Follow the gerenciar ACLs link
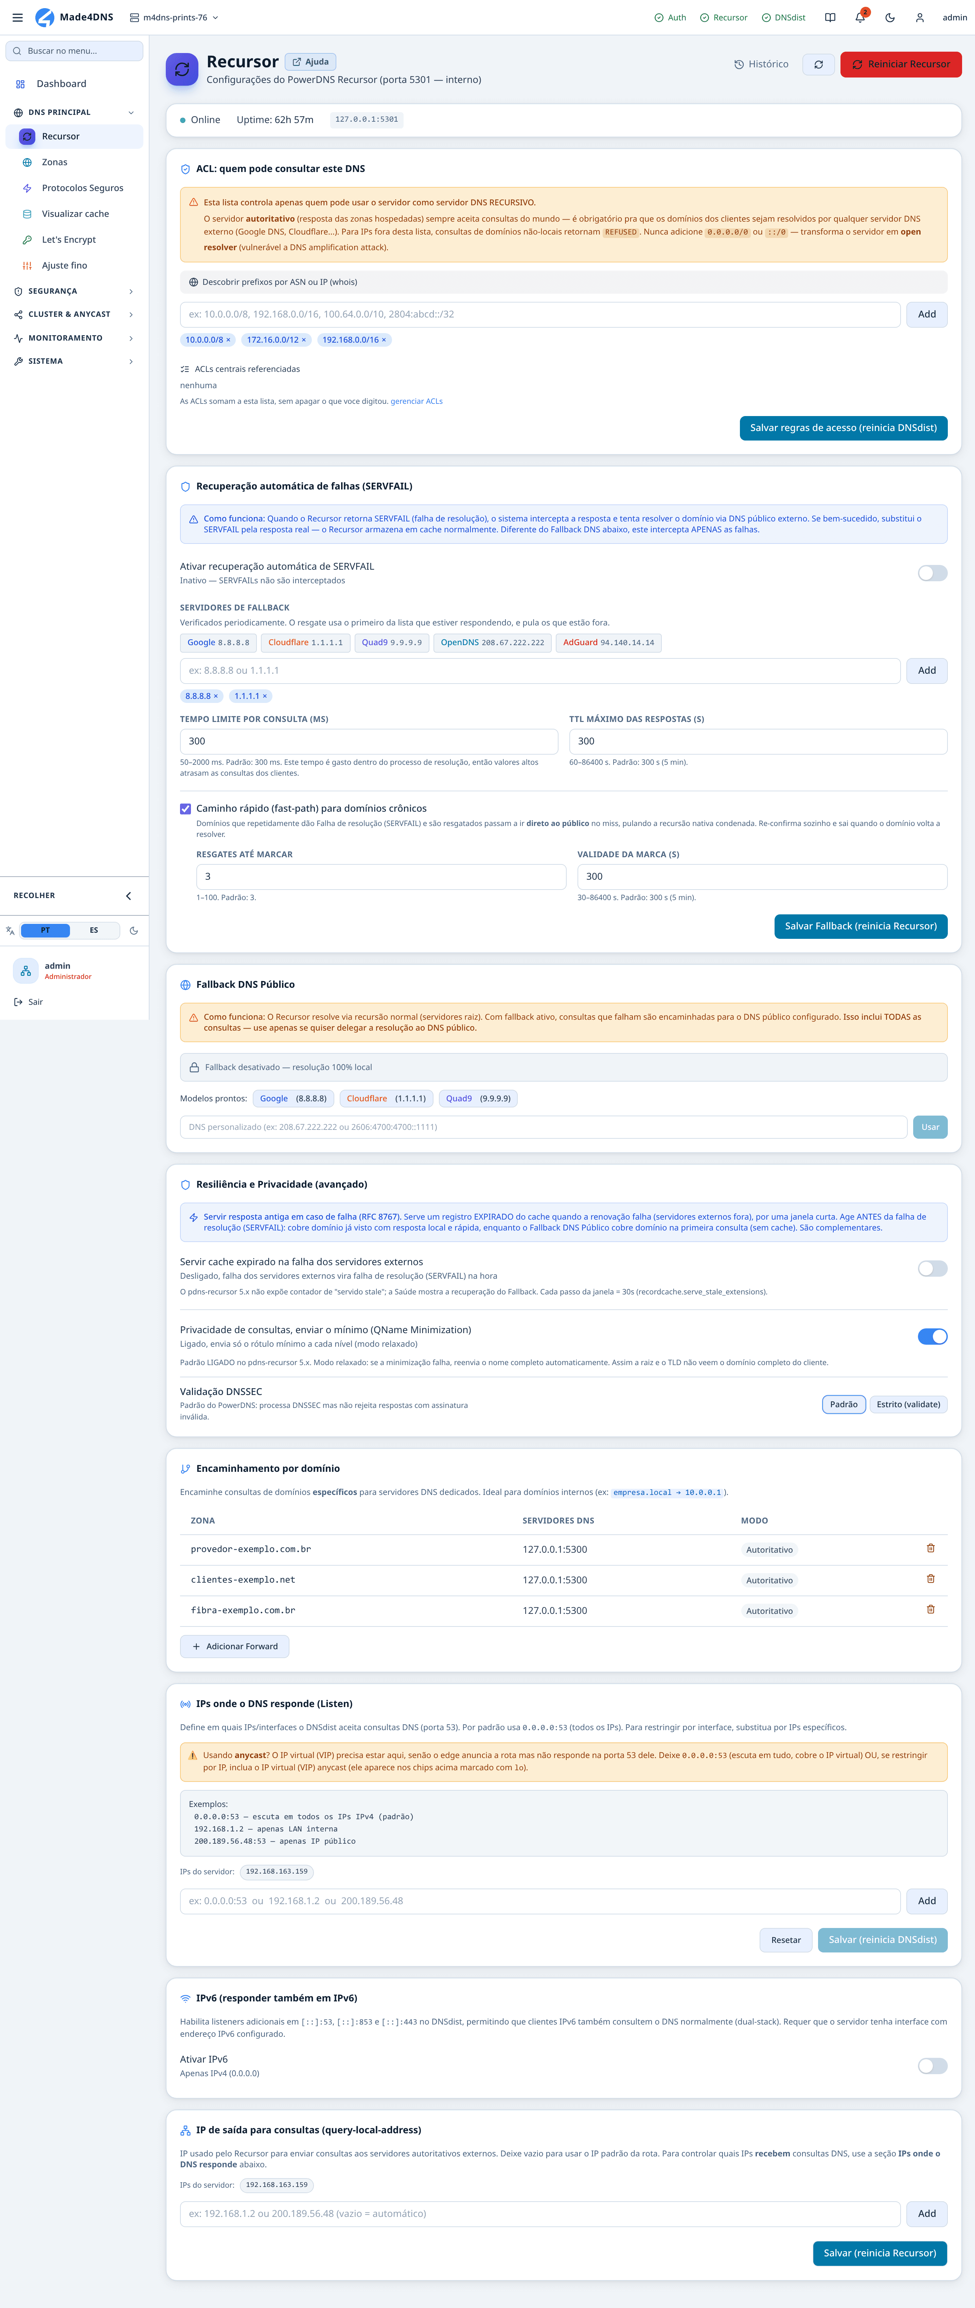 (x=416, y=401)
